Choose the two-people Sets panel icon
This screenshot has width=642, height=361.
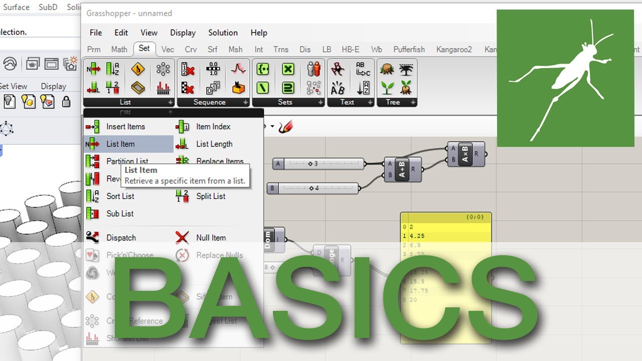coord(313,69)
